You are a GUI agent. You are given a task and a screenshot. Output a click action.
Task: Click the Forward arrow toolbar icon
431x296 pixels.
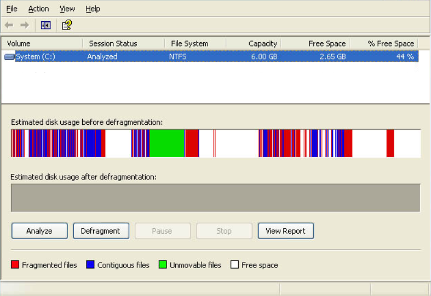pyautogui.click(x=25, y=25)
